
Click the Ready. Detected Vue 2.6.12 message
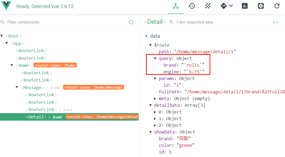(45, 6)
